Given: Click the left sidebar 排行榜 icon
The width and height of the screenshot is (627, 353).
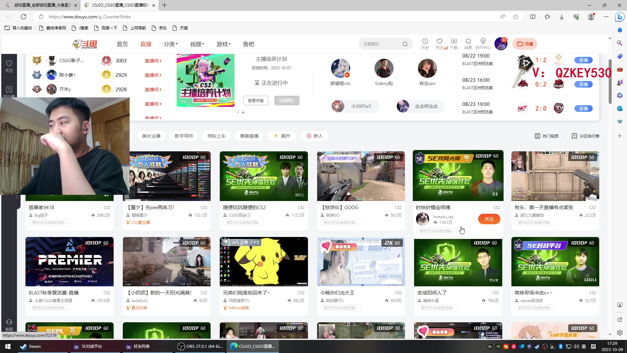Looking at the screenshot, I should pos(9,90).
